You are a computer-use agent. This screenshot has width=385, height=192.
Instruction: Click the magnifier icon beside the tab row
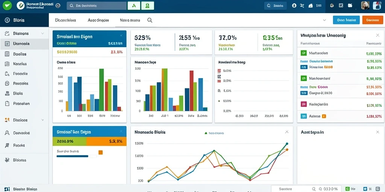(150, 20)
